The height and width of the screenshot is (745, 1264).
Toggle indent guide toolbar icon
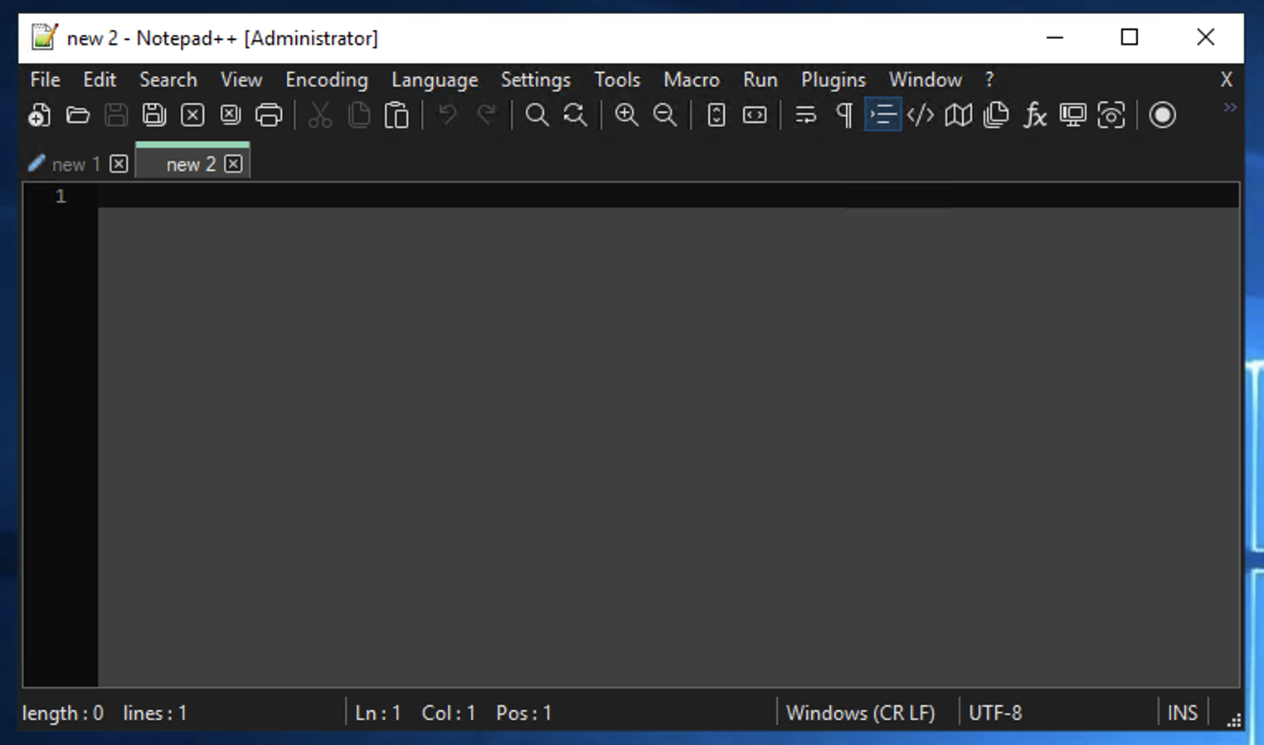(x=882, y=114)
